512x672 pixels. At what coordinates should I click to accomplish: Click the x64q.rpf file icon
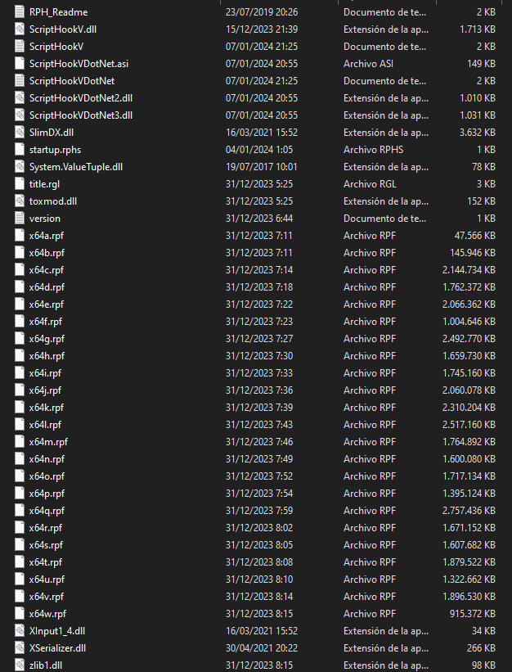pos(20,511)
